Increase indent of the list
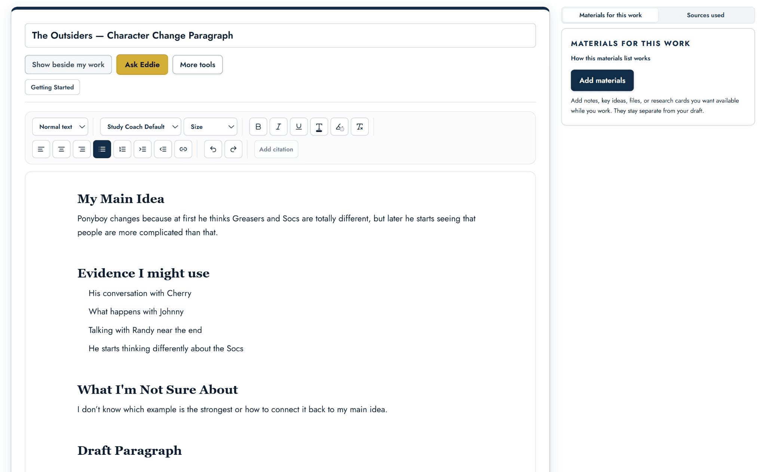This screenshot has height=472, width=766. click(x=143, y=149)
